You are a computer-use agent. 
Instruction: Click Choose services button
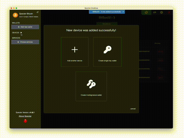[x=25, y=42]
